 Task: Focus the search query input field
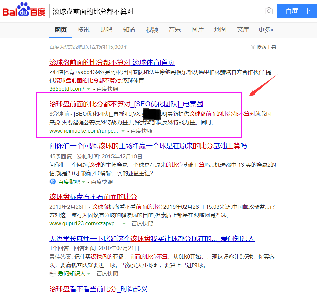pos(157,11)
